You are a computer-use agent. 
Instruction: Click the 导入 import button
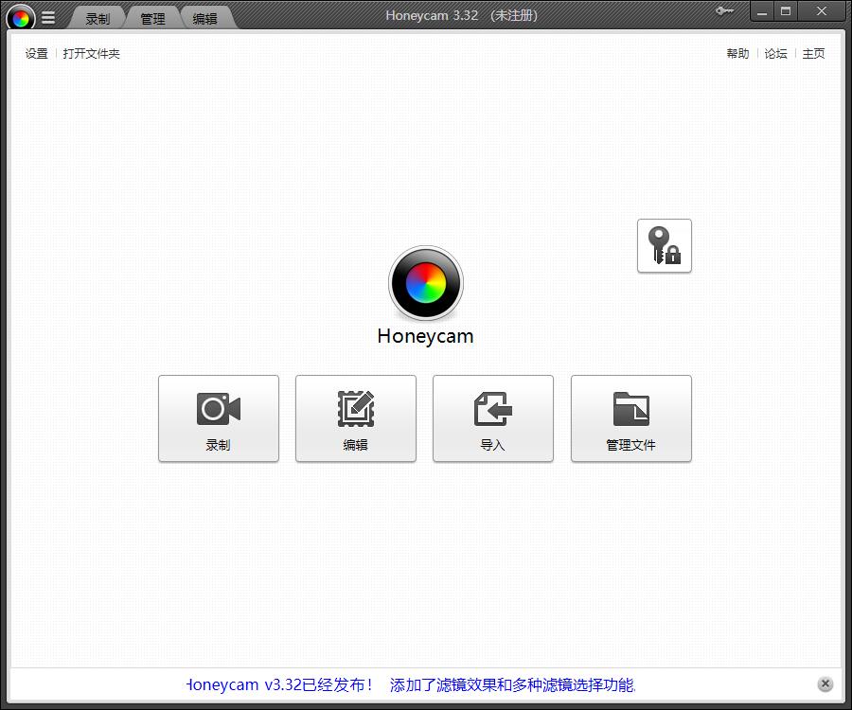pyautogui.click(x=493, y=418)
